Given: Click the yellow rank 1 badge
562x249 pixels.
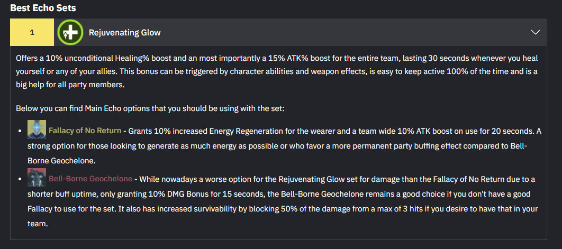Looking at the screenshot, I should point(32,32).
